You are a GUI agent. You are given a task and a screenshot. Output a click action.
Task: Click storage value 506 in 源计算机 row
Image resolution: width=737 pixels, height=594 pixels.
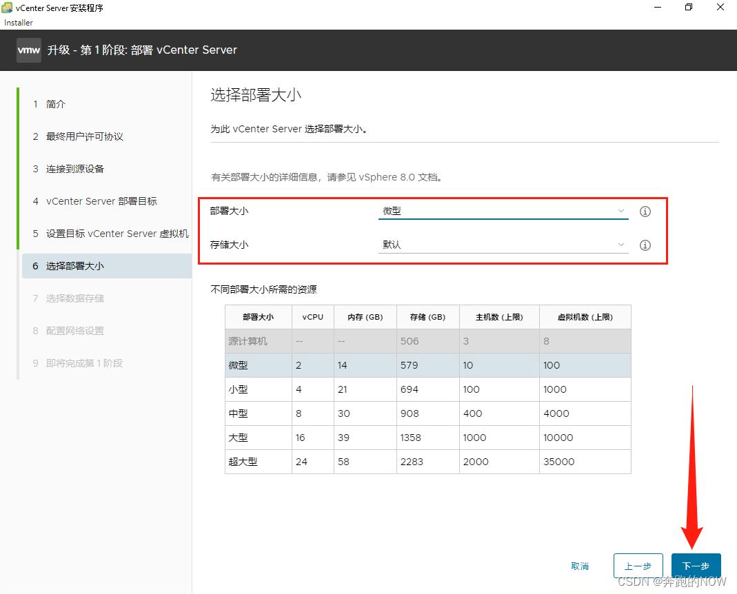click(410, 341)
